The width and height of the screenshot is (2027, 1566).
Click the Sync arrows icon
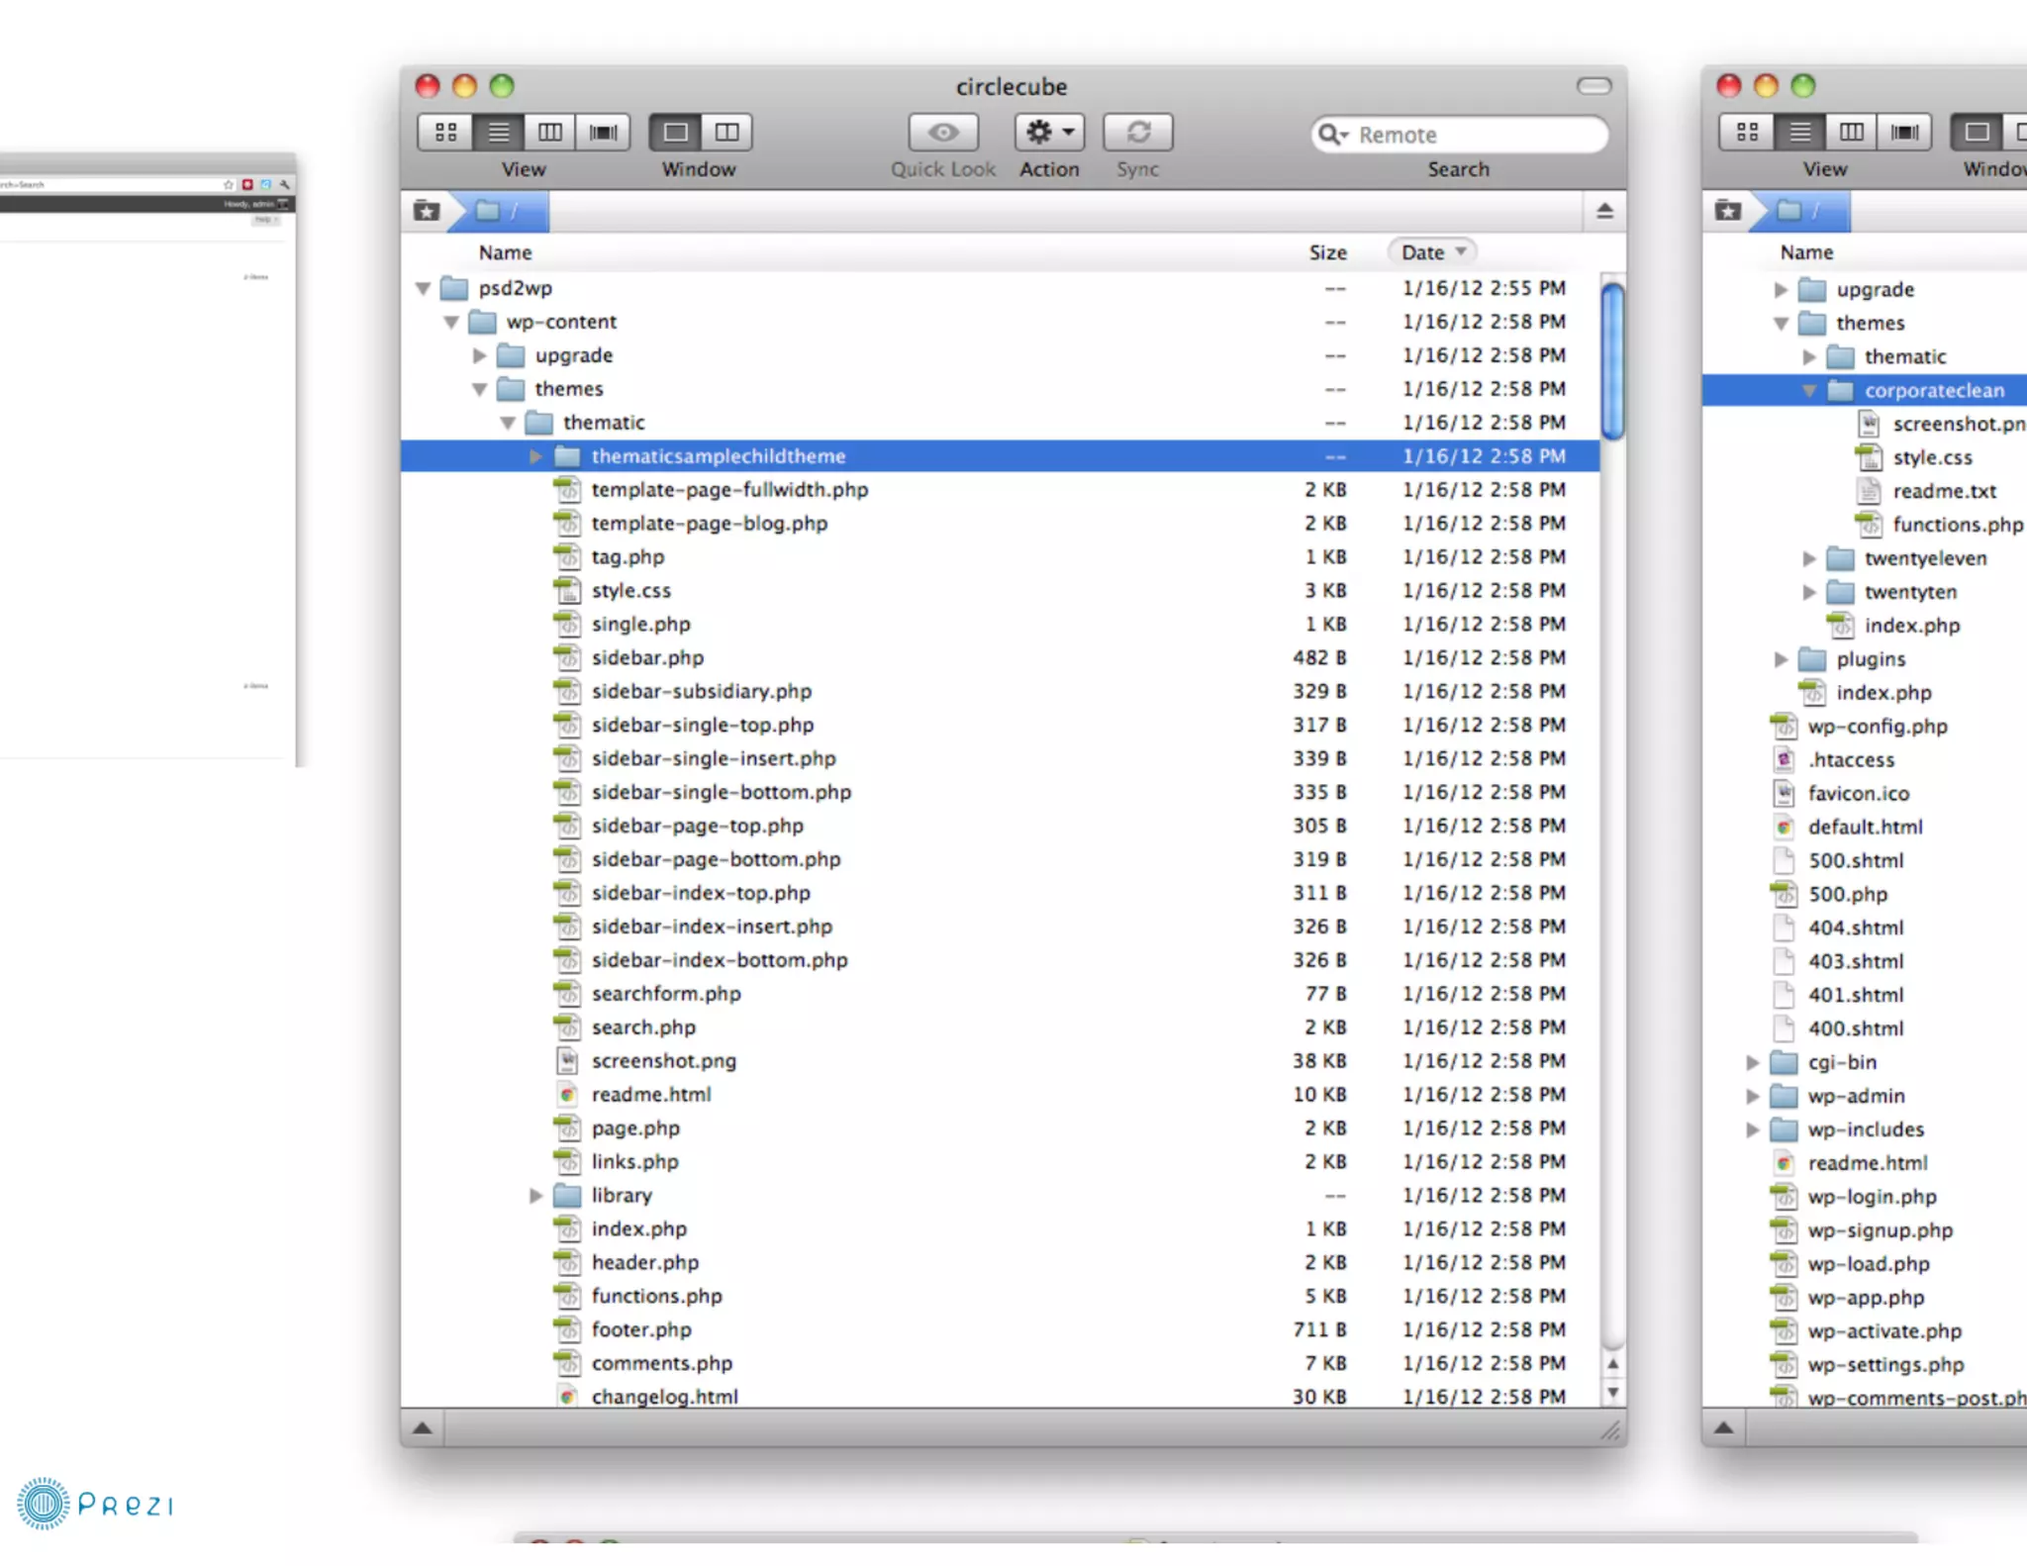[1138, 133]
